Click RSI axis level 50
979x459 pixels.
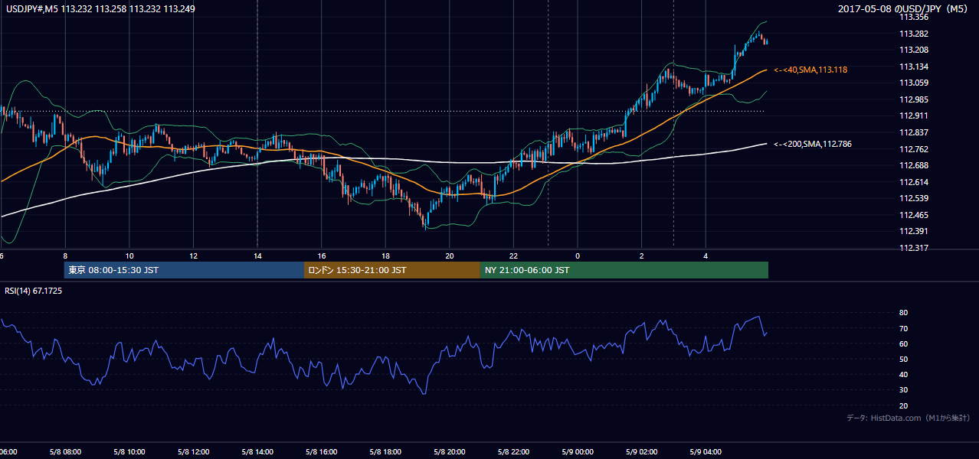click(x=904, y=359)
